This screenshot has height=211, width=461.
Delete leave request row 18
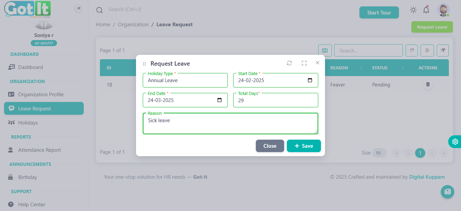point(428,84)
